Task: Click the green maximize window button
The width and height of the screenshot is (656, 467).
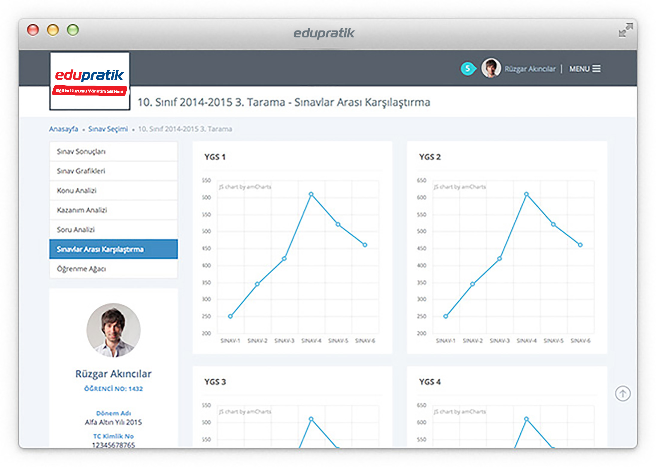Action: click(73, 30)
